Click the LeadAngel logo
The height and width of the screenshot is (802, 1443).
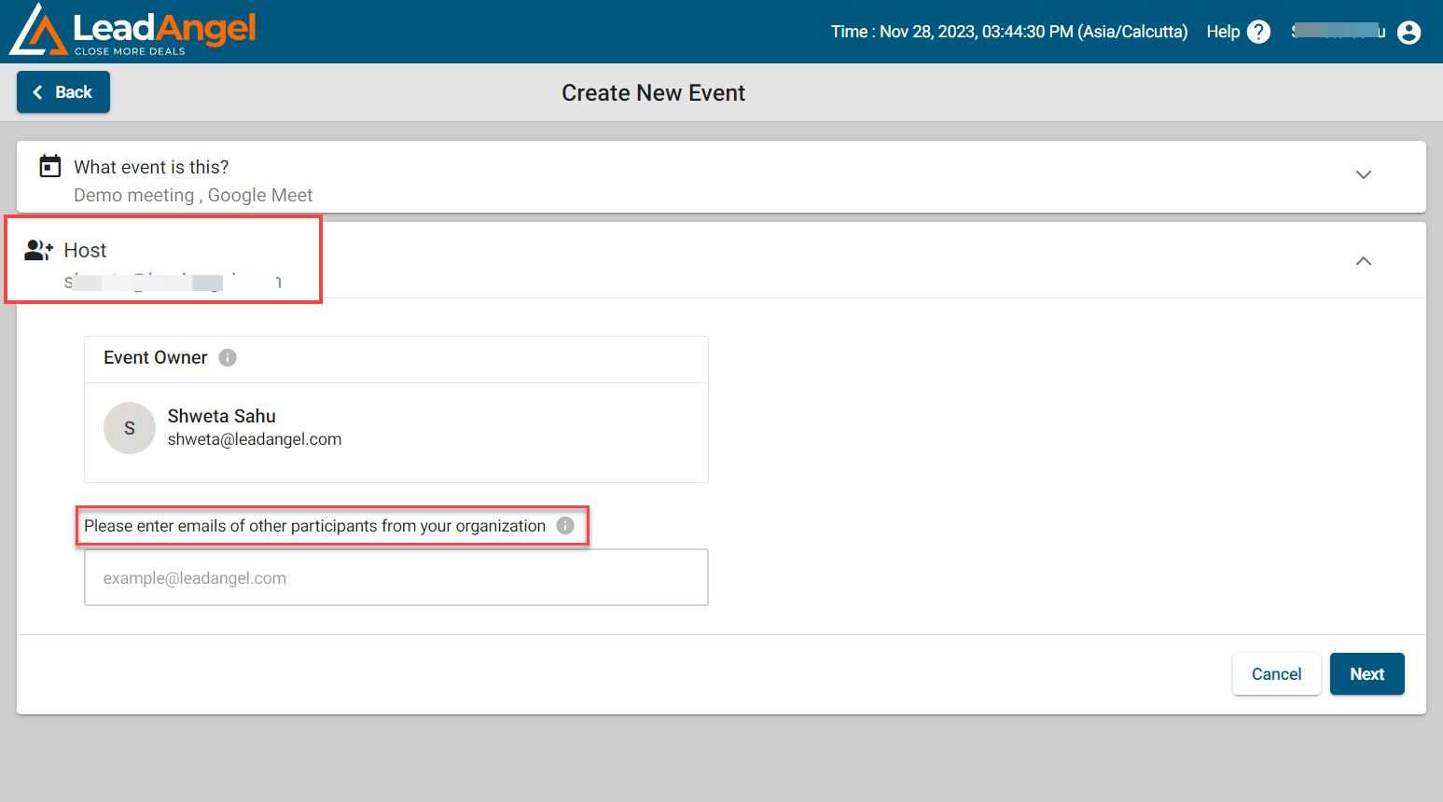[132, 31]
